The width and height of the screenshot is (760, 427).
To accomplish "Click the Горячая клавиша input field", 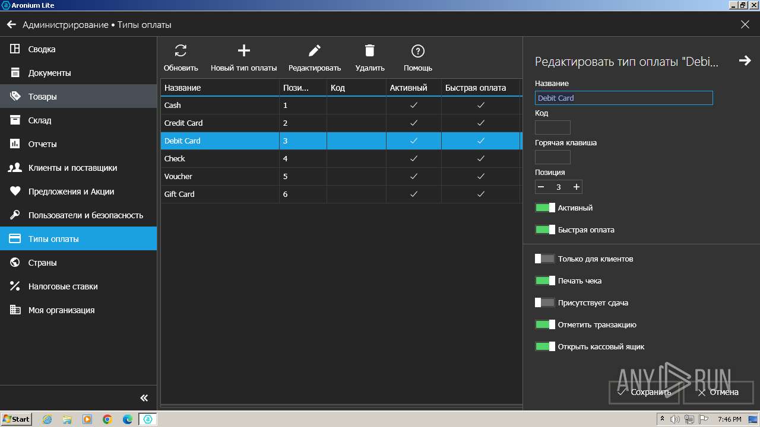I will [x=553, y=157].
